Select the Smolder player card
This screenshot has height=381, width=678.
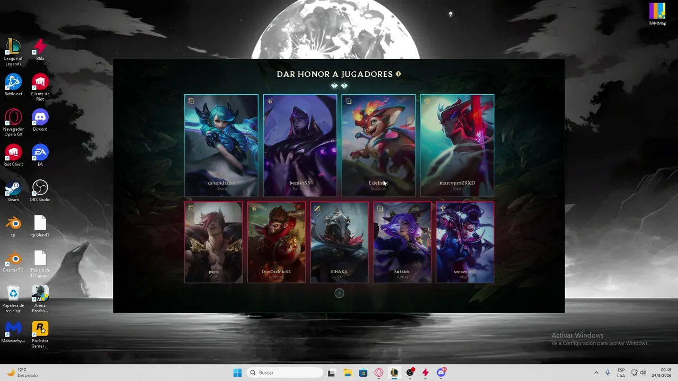tap(378, 146)
